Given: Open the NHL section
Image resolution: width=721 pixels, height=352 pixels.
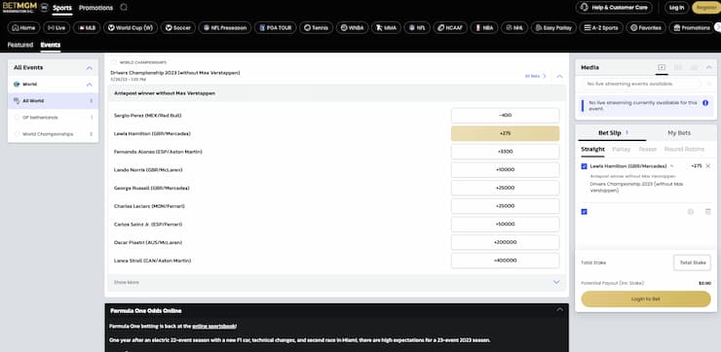Looking at the screenshot, I should [514, 28].
